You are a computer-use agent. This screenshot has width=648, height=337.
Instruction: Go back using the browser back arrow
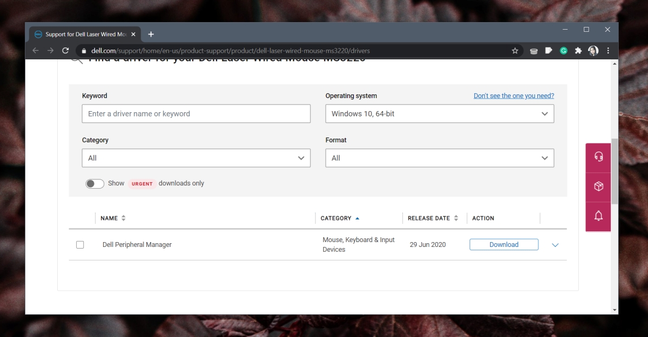tap(36, 51)
